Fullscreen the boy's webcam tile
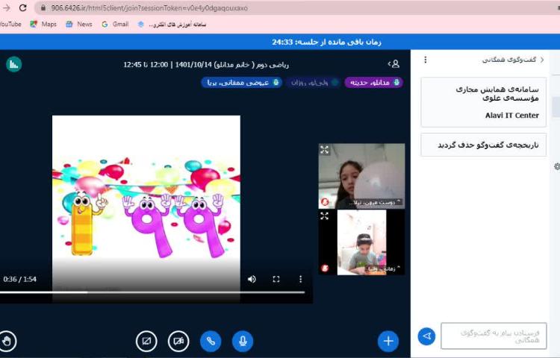560x358 pixels. coord(324,216)
